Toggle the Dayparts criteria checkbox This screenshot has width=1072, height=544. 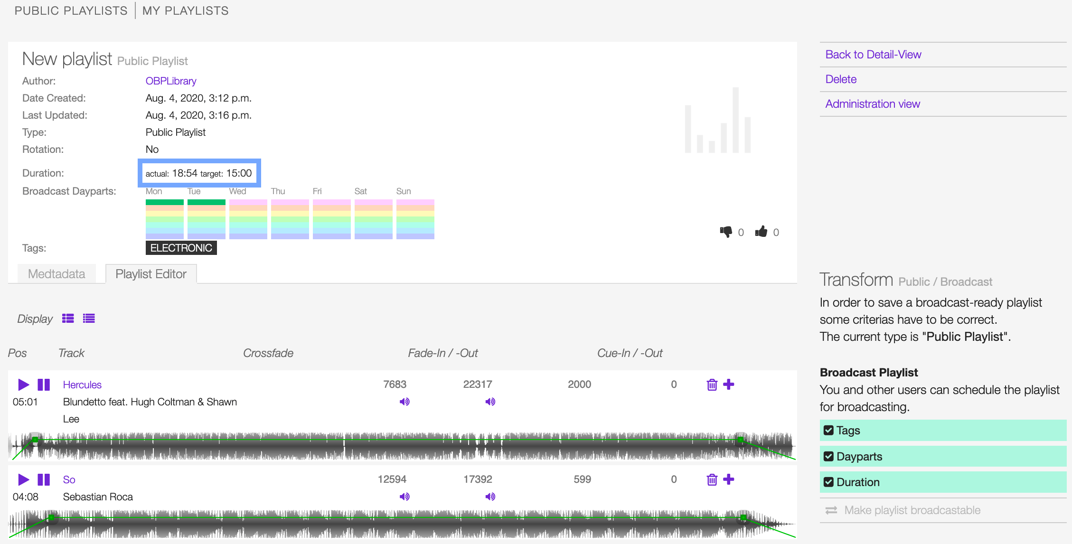coord(828,456)
